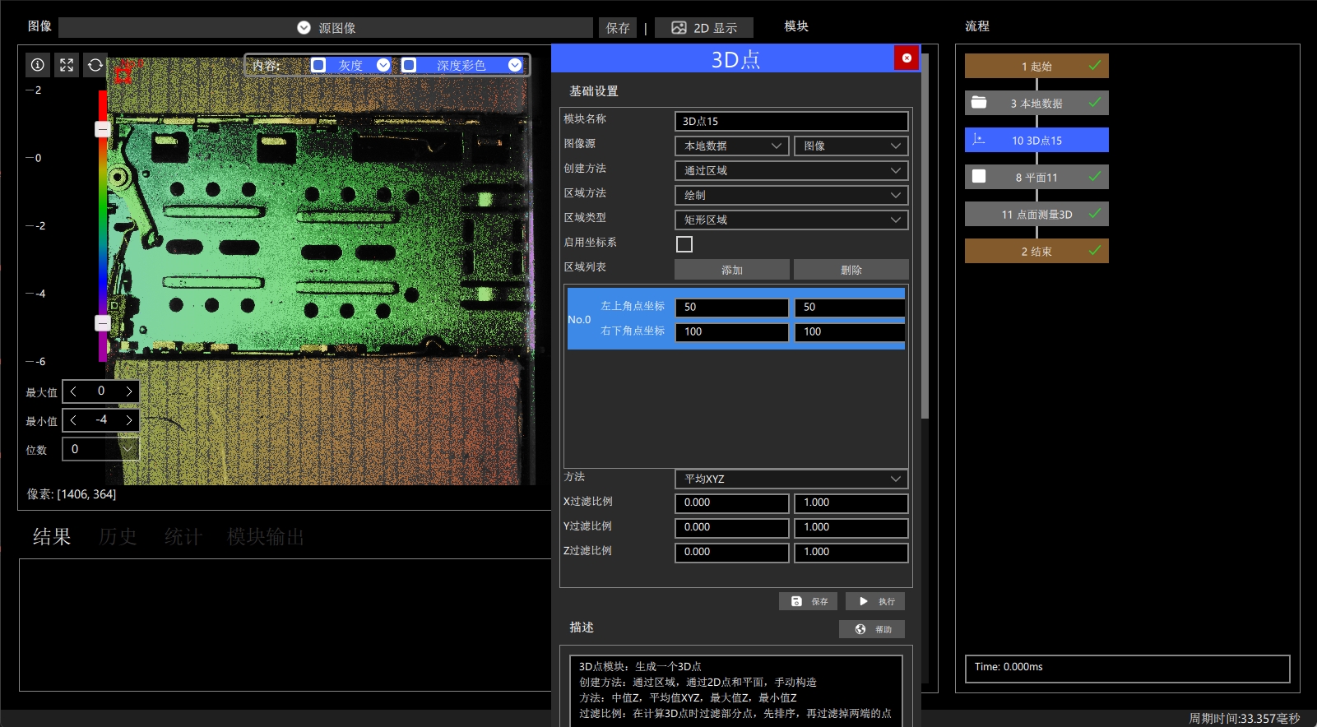1317x727 pixels.
Task: Click green checkmark on 1 起始
Action: (x=1095, y=66)
